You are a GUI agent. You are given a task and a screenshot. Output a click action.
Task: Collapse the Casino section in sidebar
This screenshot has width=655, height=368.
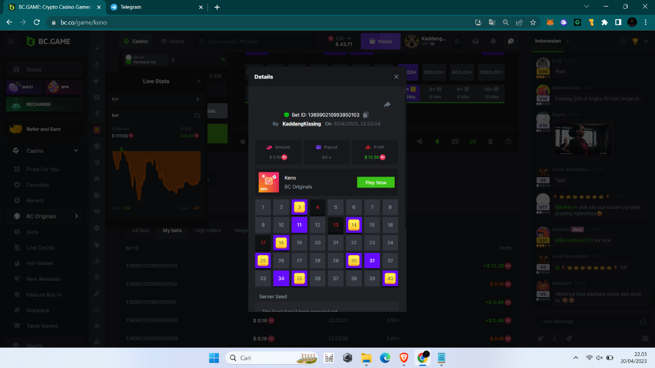pyautogui.click(x=76, y=151)
